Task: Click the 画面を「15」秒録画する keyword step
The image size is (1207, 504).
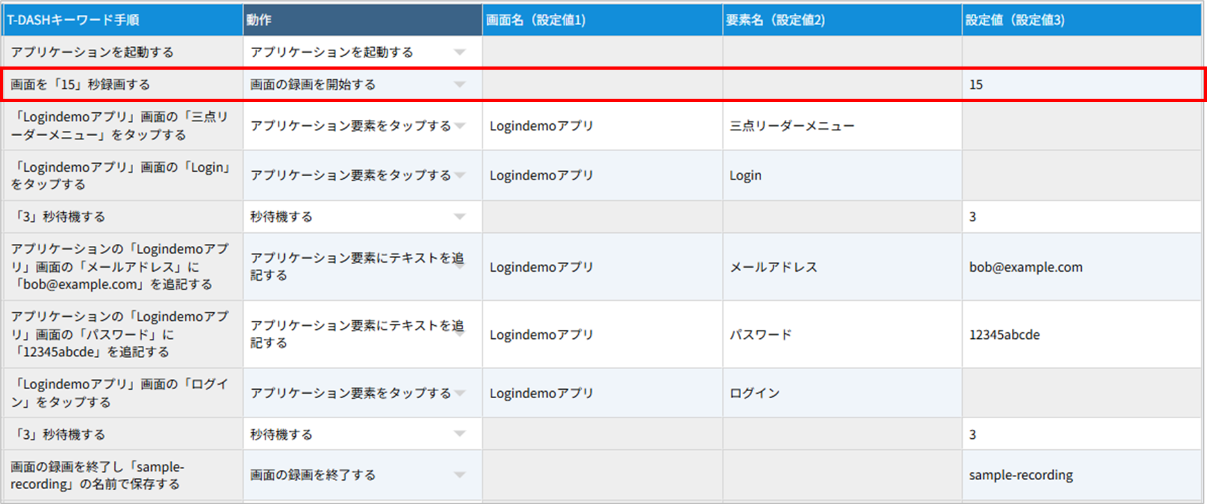Action: tap(123, 85)
